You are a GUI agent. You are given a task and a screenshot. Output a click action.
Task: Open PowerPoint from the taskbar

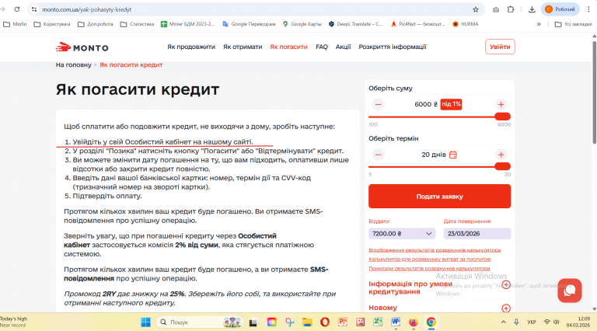(x=343, y=322)
